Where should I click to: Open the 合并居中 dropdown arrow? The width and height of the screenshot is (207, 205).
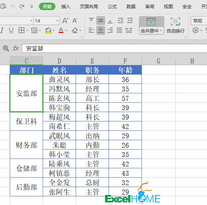point(161,31)
